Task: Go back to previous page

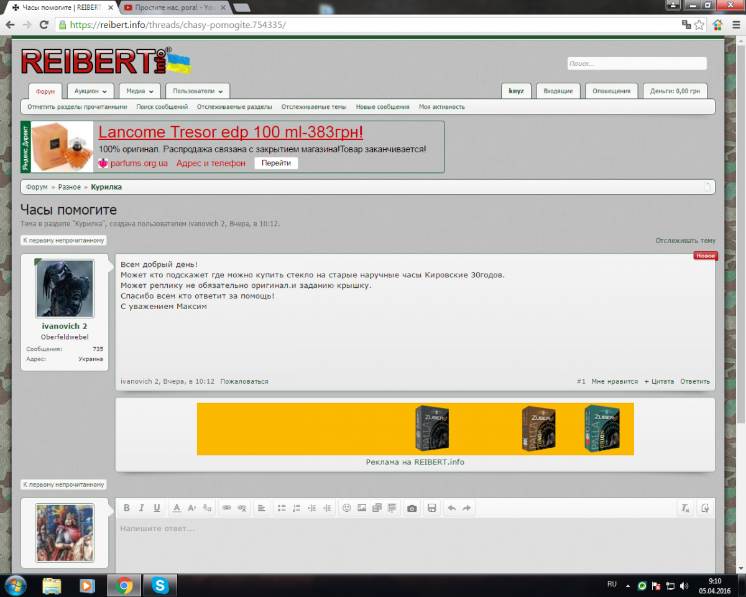Action: [10, 25]
